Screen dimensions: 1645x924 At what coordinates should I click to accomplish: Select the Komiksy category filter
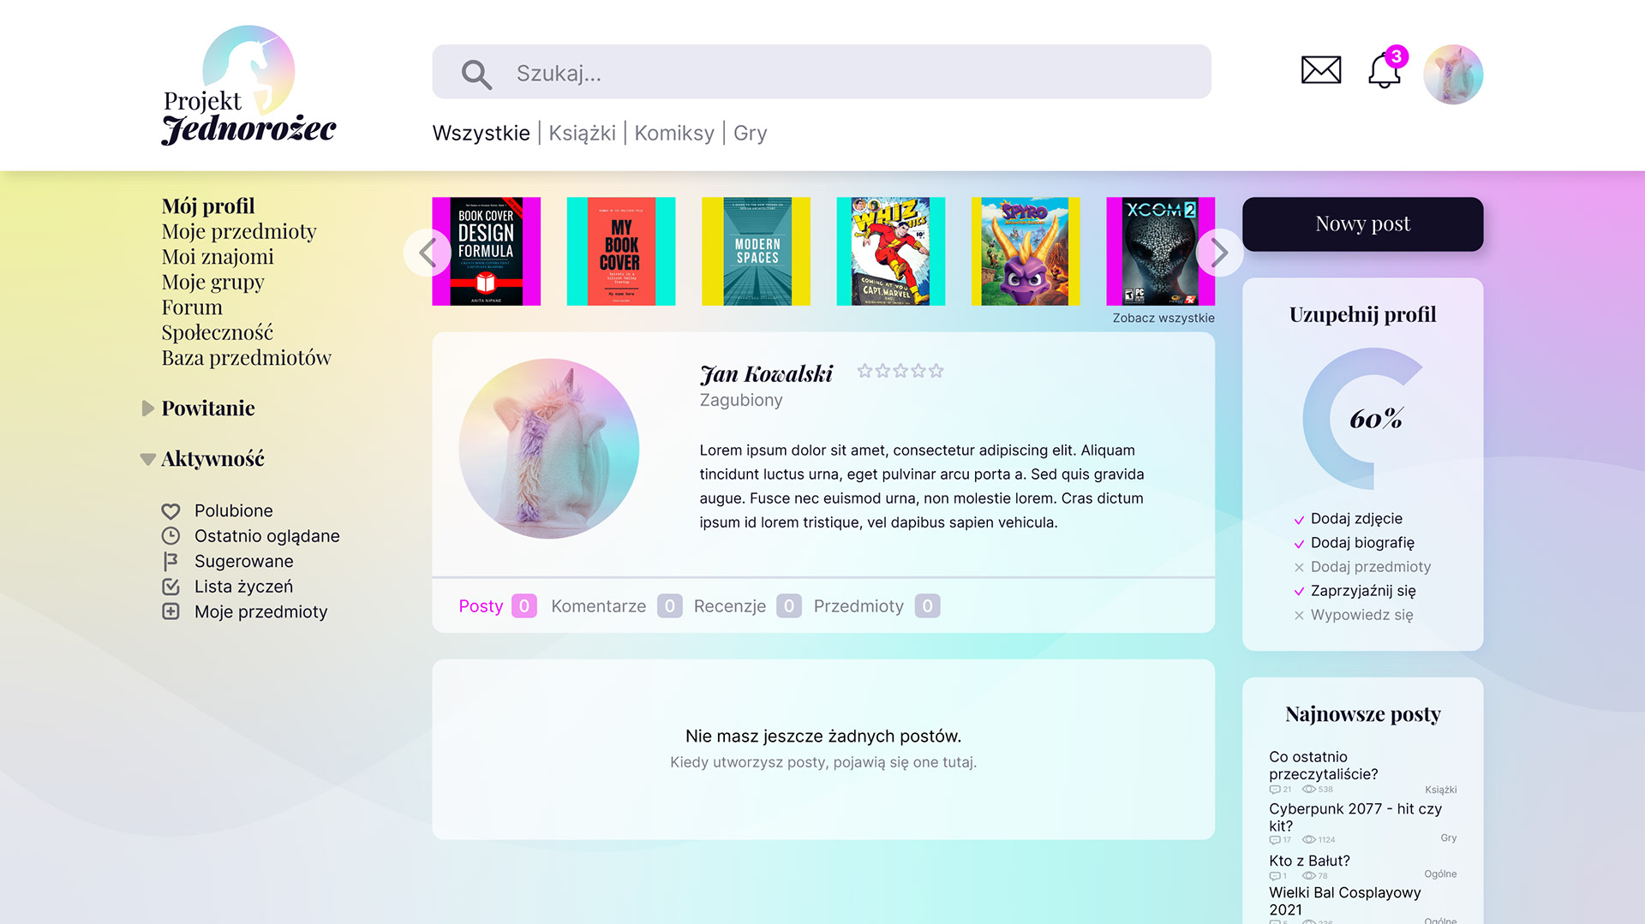click(x=674, y=134)
